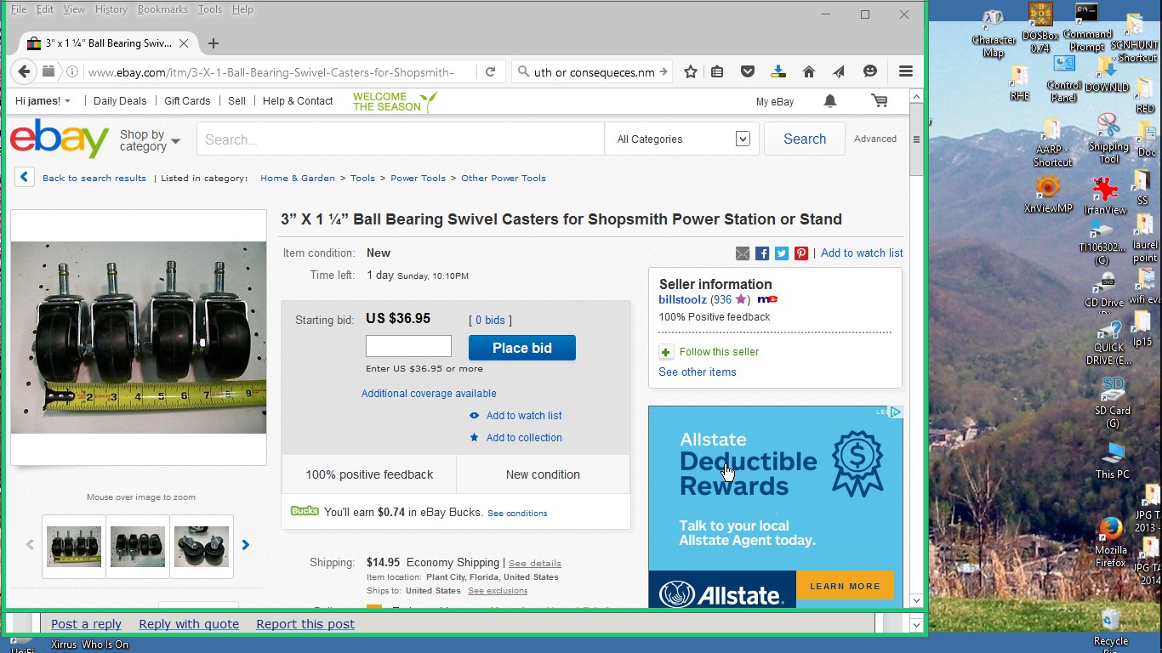Go back with Firefox back arrow
Screen dimensions: 1162x653
click(25, 72)
